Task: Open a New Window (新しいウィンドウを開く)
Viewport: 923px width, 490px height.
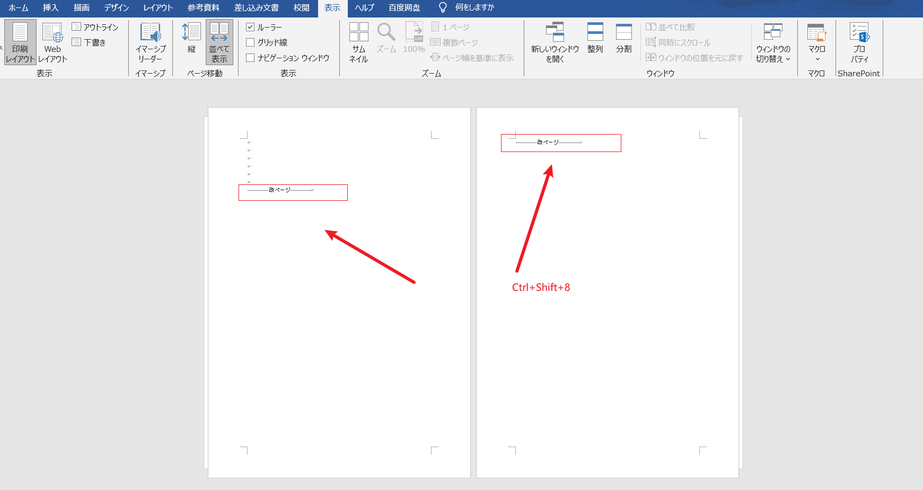Action: 555,42
